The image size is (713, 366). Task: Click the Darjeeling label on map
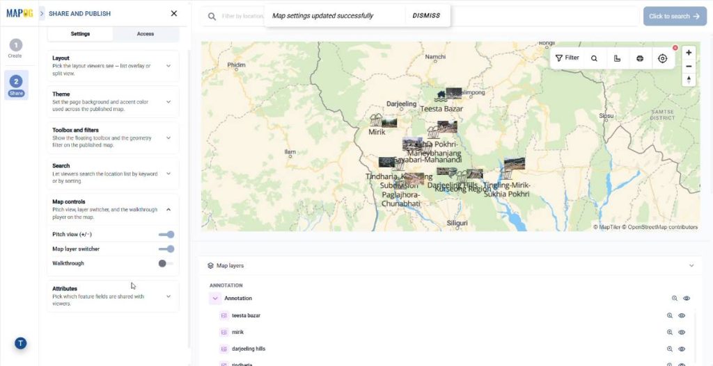coord(401,104)
